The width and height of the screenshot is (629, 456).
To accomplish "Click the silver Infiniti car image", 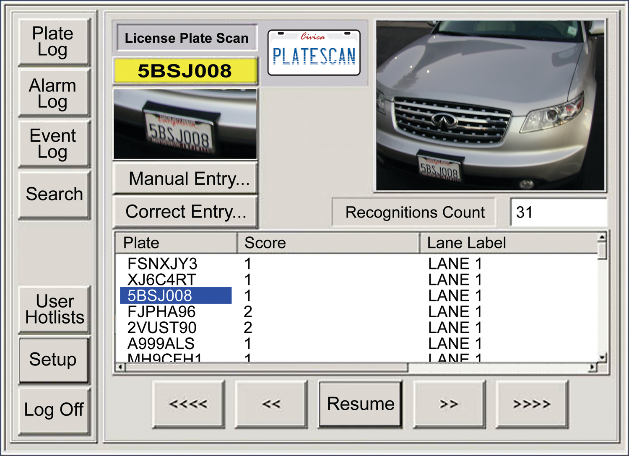I will pos(490,106).
